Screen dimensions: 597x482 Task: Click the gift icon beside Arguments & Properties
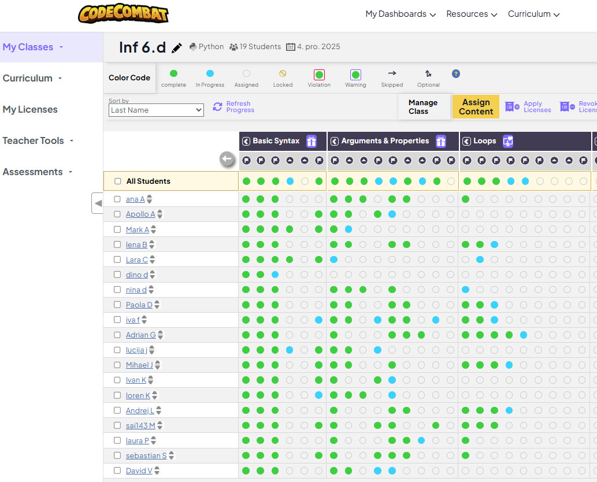pyautogui.click(x=441, y=140)
